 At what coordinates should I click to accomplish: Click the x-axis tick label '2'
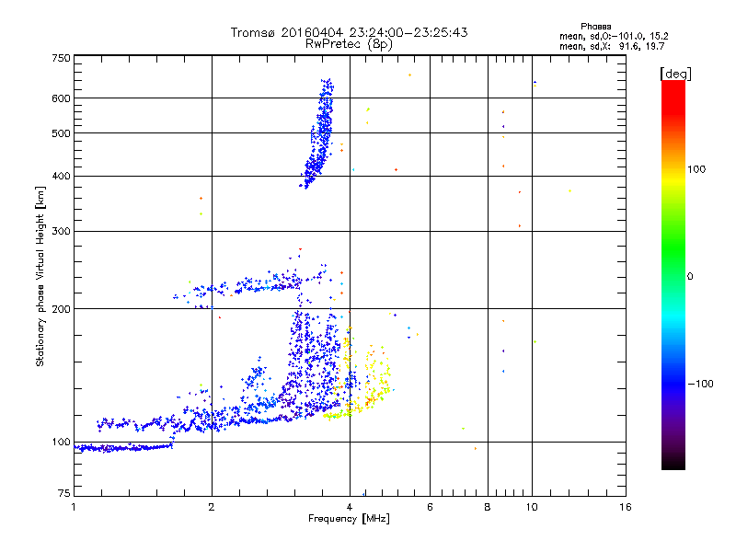(212, 507)
